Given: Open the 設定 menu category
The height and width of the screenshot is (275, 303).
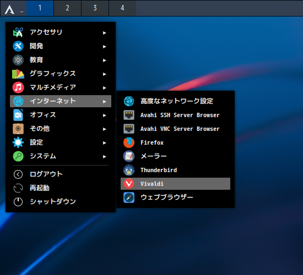Looking at the screenshot, I should point(61,142).
